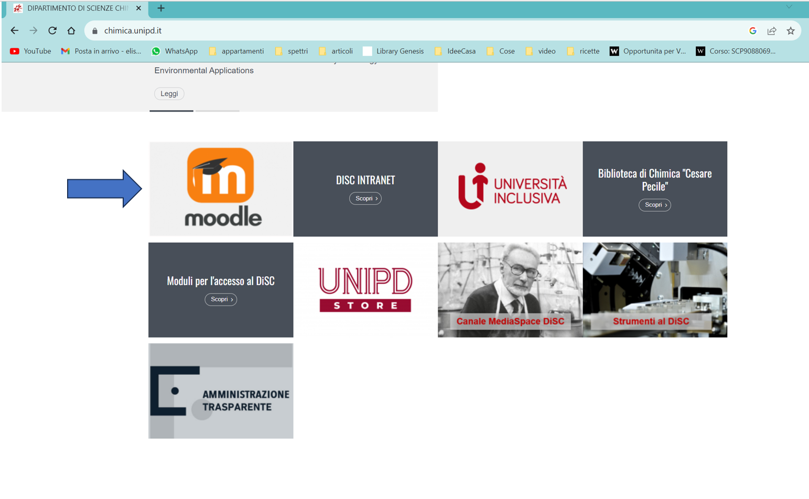Screen dimensions: 809x499
Task: Open the Opportunita per V... bookmark
Action: [648, 51]
